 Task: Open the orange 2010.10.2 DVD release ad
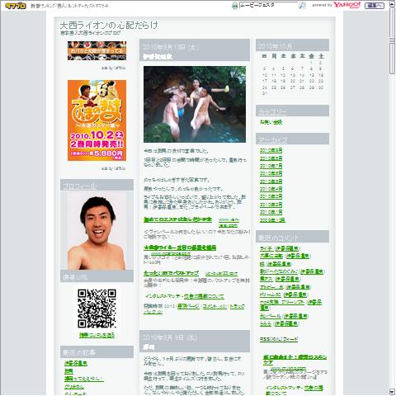(97, 120)
